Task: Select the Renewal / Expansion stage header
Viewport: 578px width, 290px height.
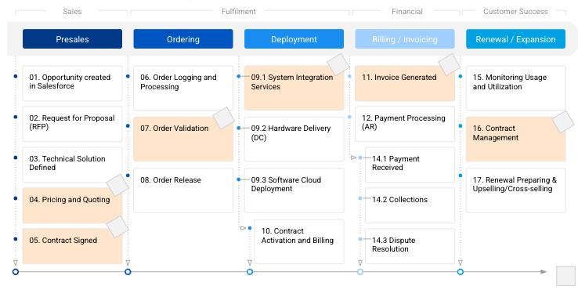Action: [x=515, y=39]
